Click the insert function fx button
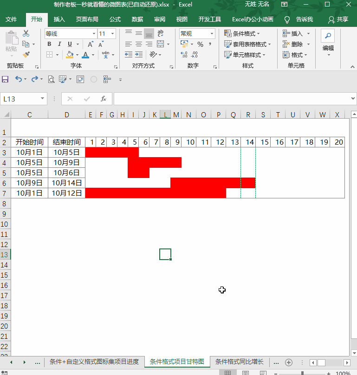357x375 pixels. [103, 99]
